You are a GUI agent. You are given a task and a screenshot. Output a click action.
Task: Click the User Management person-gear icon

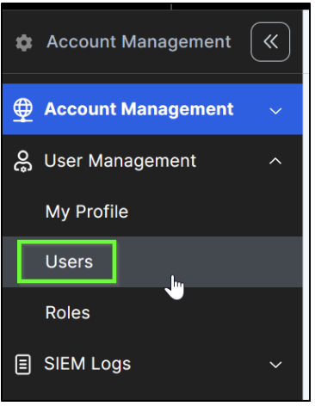(x=23, y=162)
